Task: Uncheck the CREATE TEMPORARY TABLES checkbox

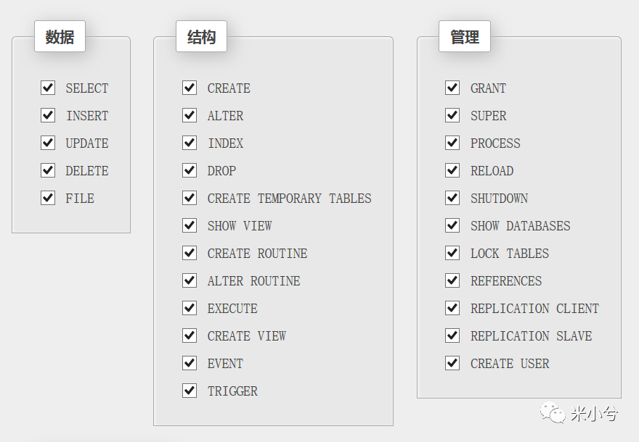Action: coord(190,198)
